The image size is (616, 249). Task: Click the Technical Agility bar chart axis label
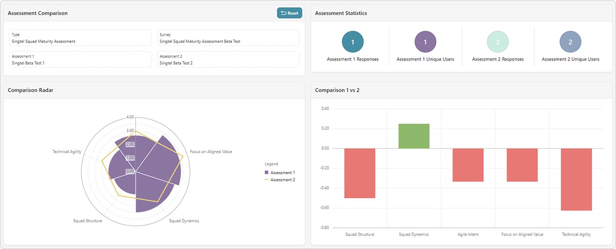(576, 234)
